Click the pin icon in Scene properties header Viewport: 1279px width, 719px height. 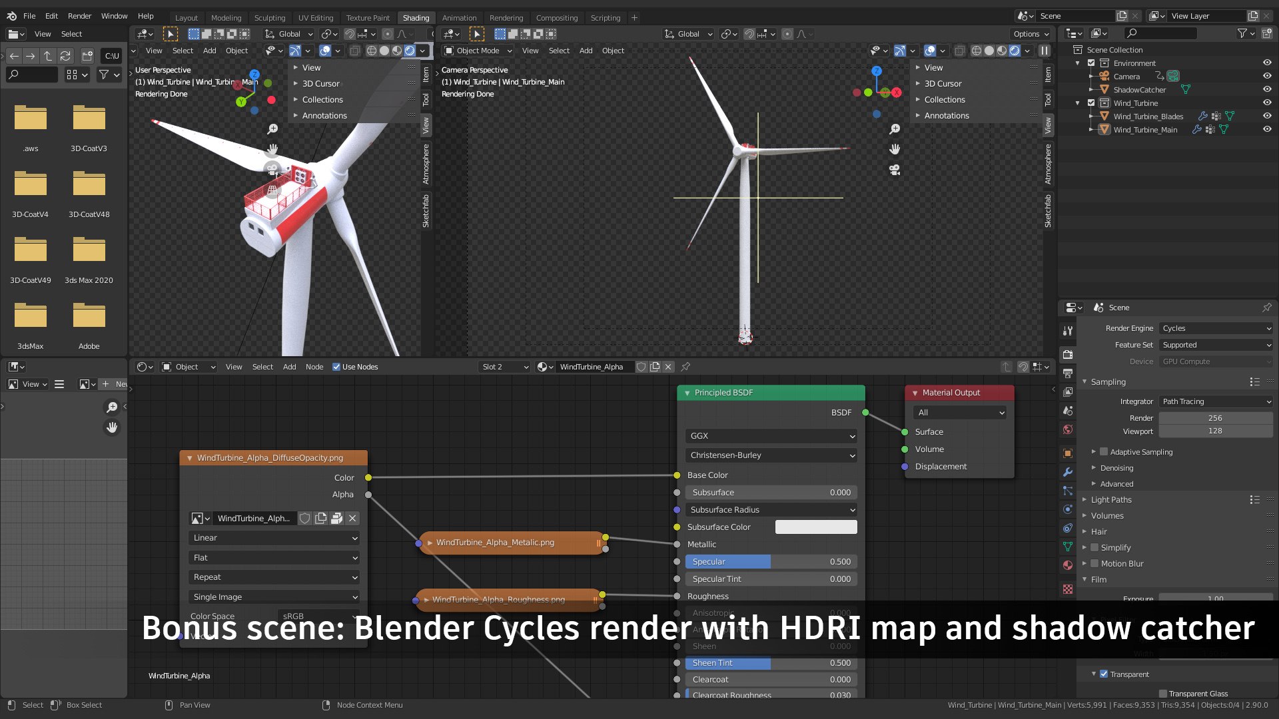tap(1266, 308)
